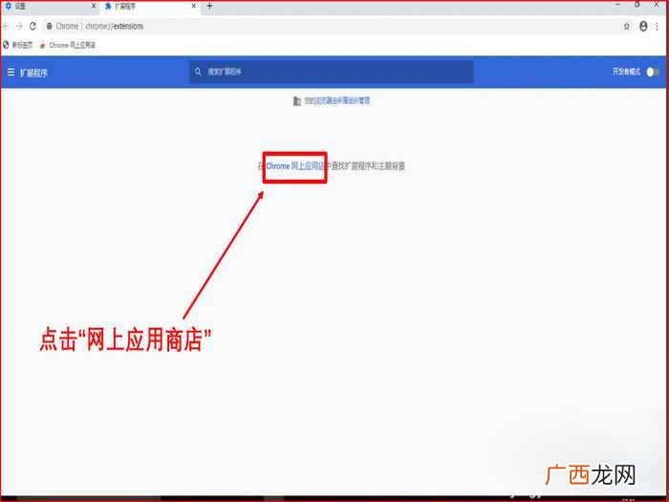Go forward with the forward arrow

tap(19, 26)
